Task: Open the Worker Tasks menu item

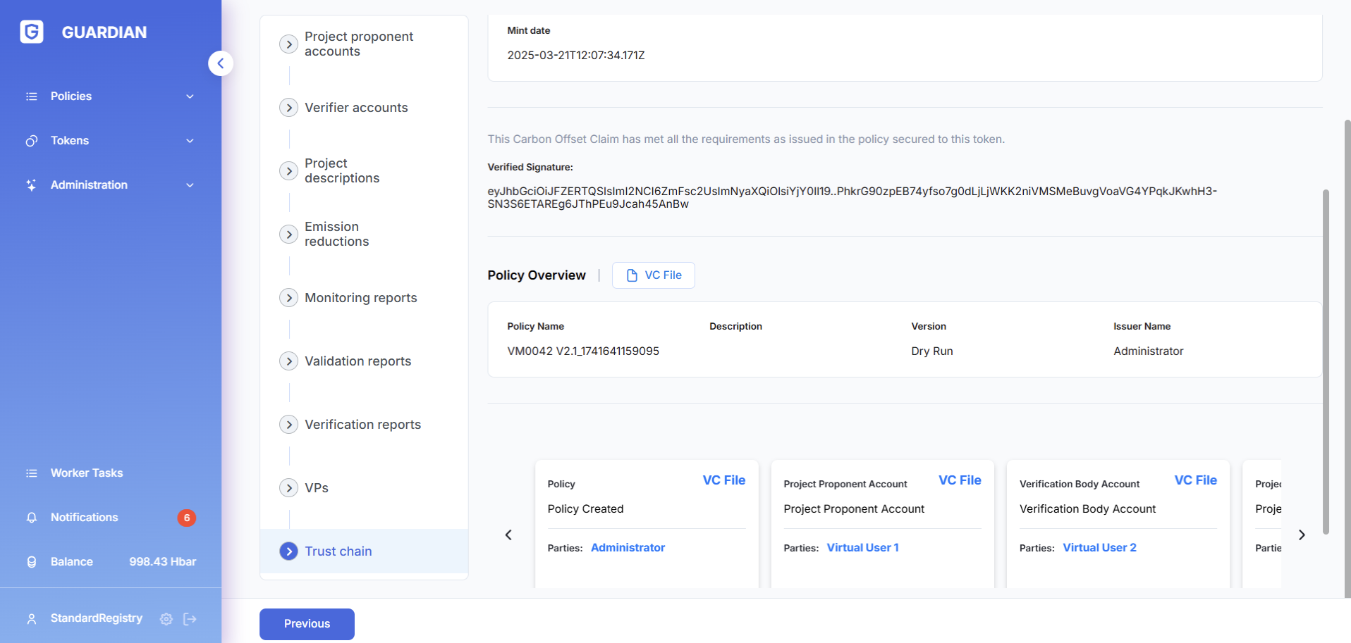Action: click(86, 473)
